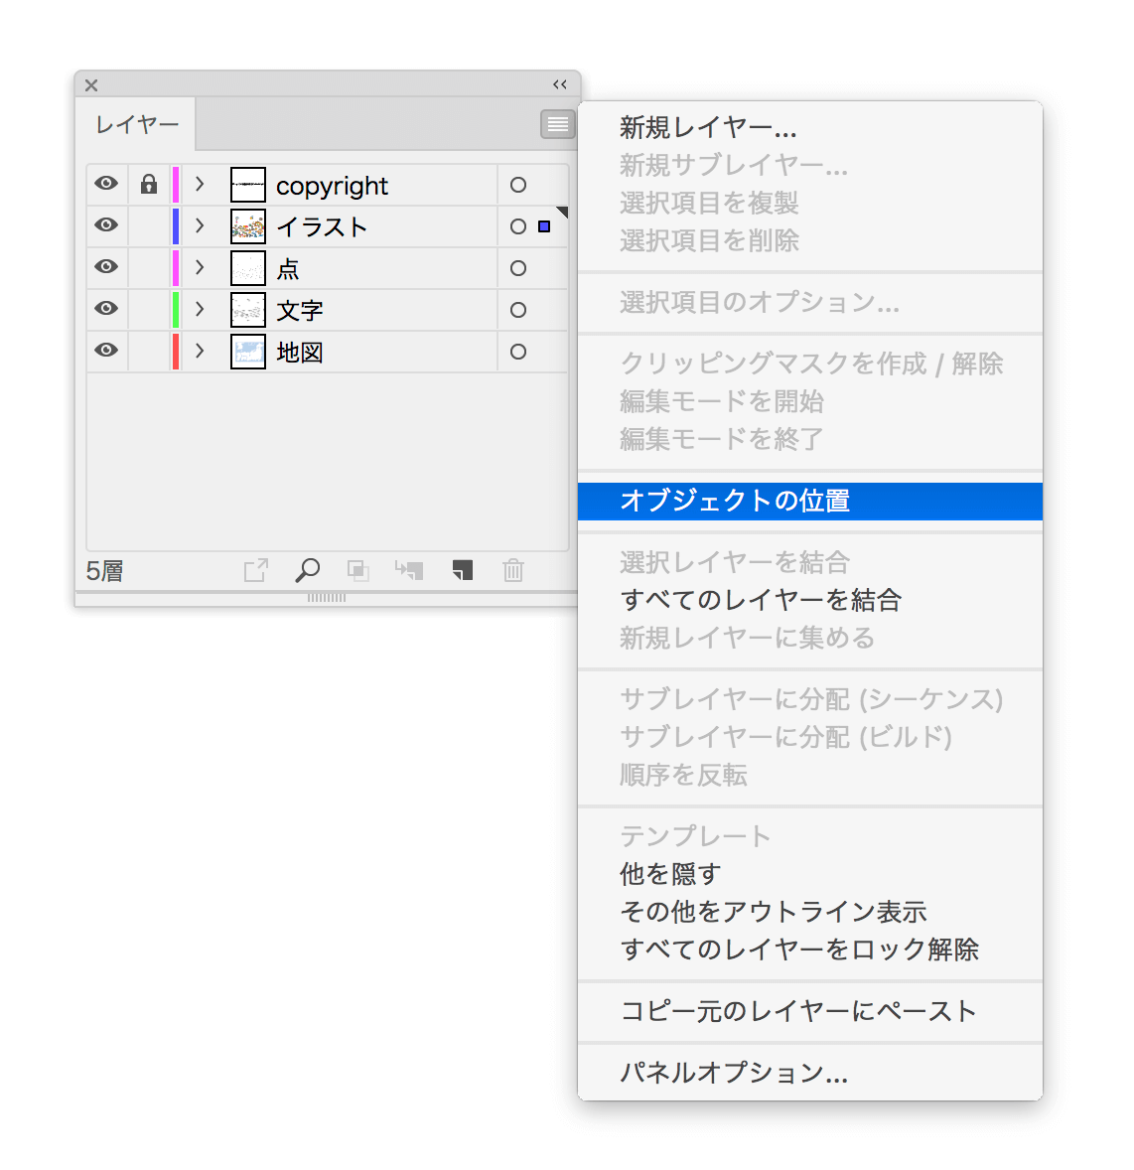The height and width of the screenshot is (1170, 1134).
Task: Toggle コピー元のレイヤーにペースト option
Action: tap(809, 1011)
